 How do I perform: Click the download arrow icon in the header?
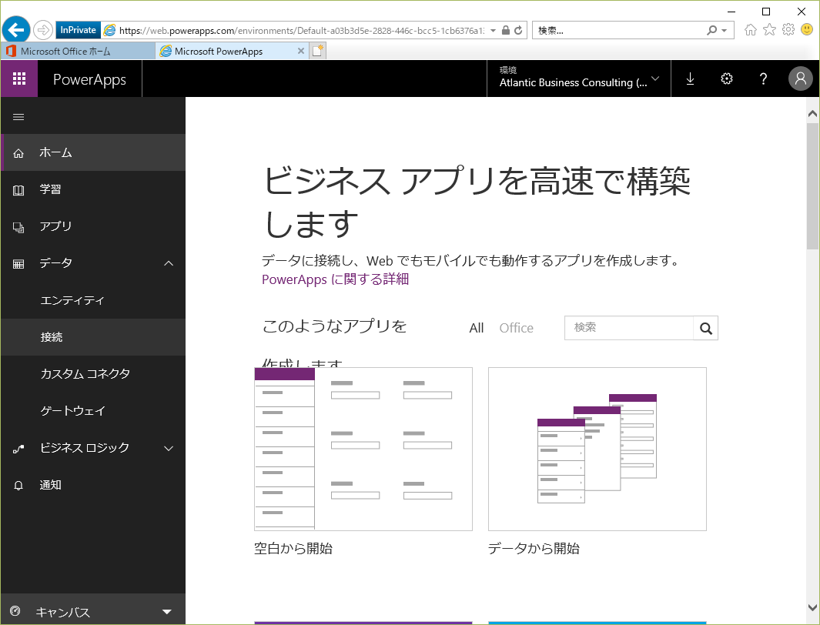690,79
